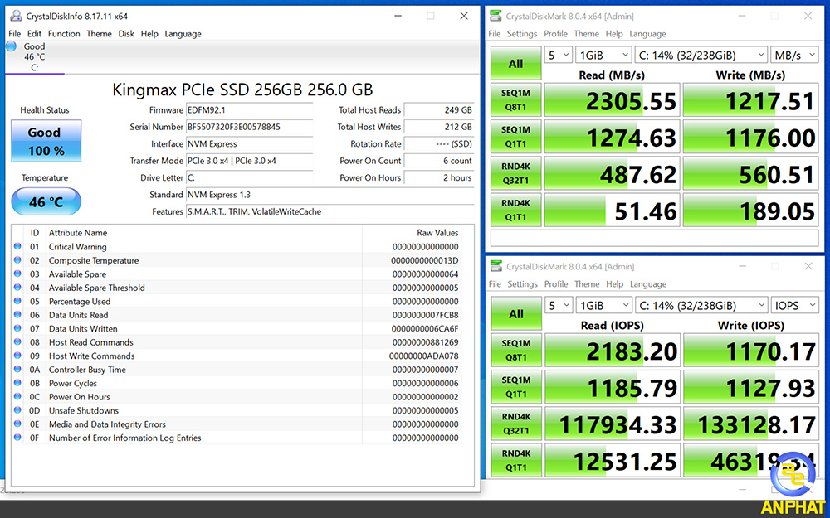Open the Function menu in CrystalDiskInfo
The image size is (830, 518).
point(64,34)
